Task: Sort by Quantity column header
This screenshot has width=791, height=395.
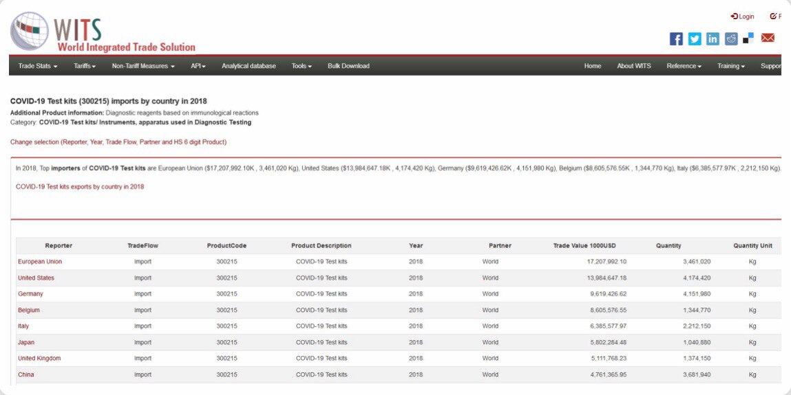Action: coord(668,245)
